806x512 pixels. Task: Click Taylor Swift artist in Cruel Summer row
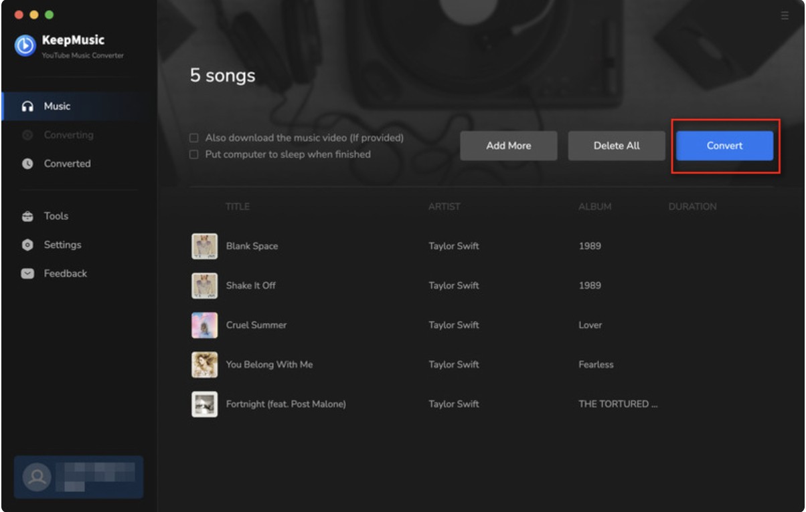pos(454,325)
